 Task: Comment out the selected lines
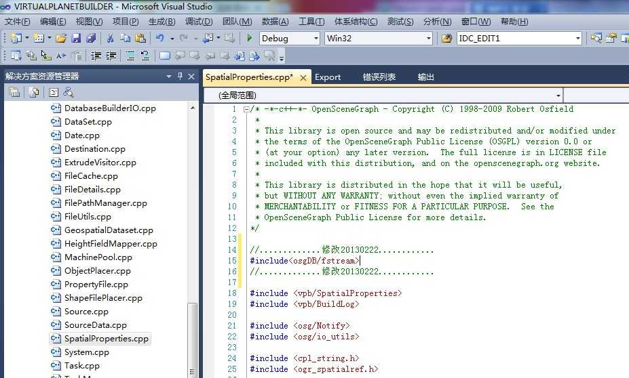[130, 56]
